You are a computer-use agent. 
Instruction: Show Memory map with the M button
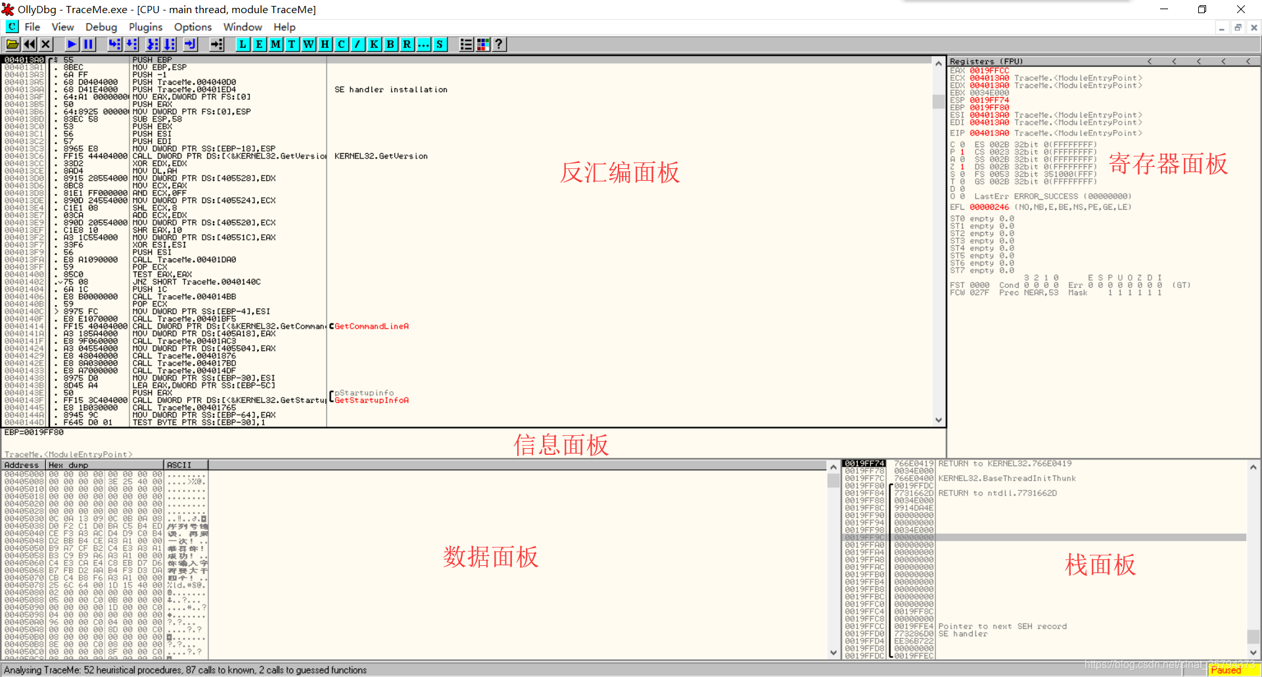click(275, 44)
